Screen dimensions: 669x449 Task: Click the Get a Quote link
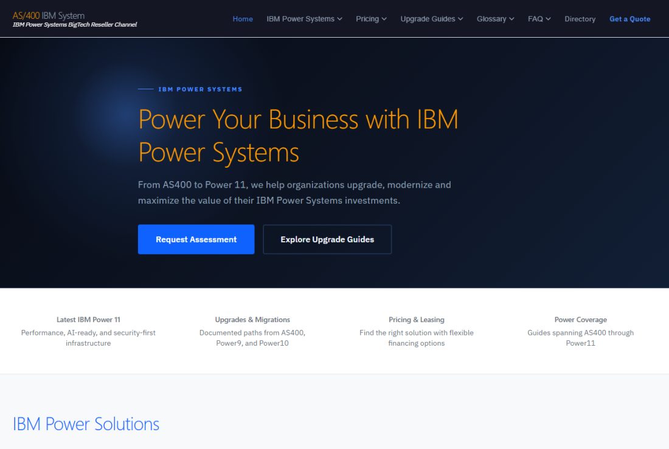pos(629,19)
